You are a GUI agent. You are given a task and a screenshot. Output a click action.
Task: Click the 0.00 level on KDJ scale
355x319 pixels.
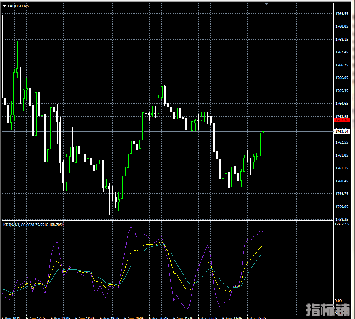click(x=339, y=301)
